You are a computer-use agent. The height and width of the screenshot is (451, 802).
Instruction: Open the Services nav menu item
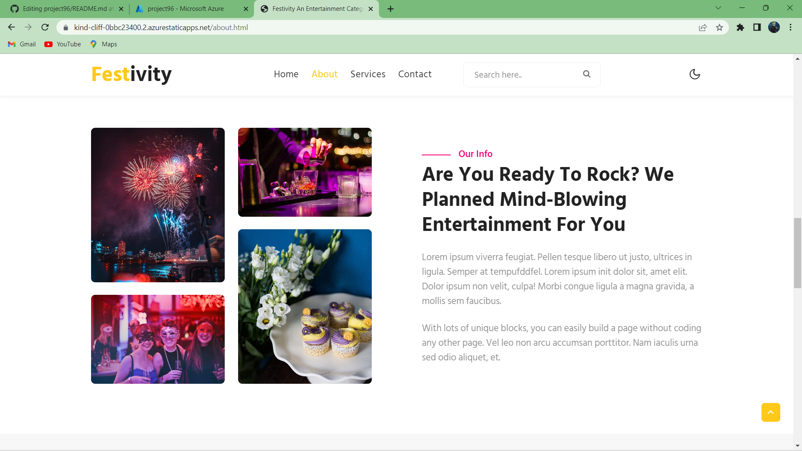(x=368, y=74)
